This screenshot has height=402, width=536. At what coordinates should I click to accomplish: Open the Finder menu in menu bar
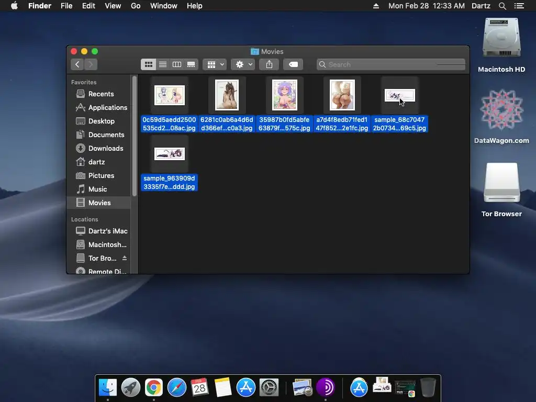coord(40,6)
